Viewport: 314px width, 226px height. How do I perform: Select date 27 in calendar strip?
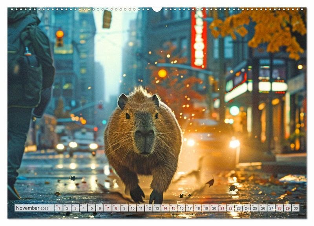271,208
